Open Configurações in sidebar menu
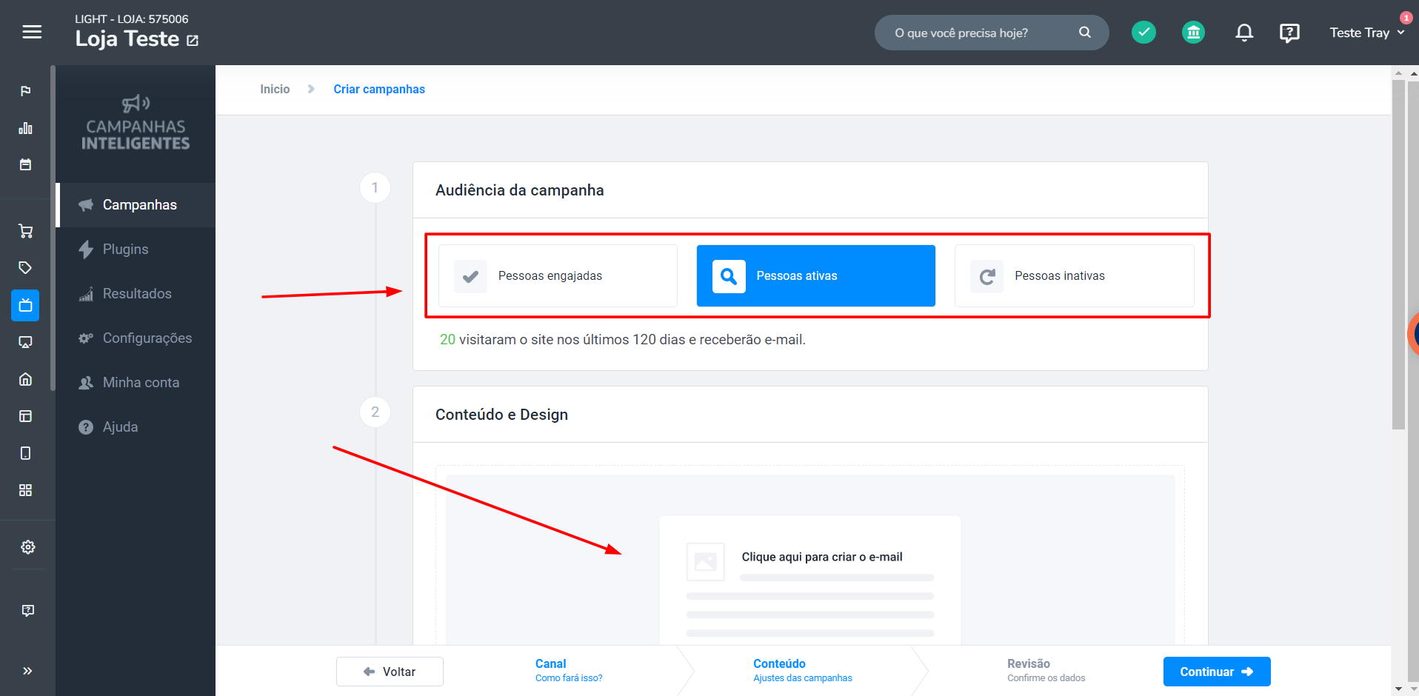Screen dimensions: 1419x696 [136, 338]
